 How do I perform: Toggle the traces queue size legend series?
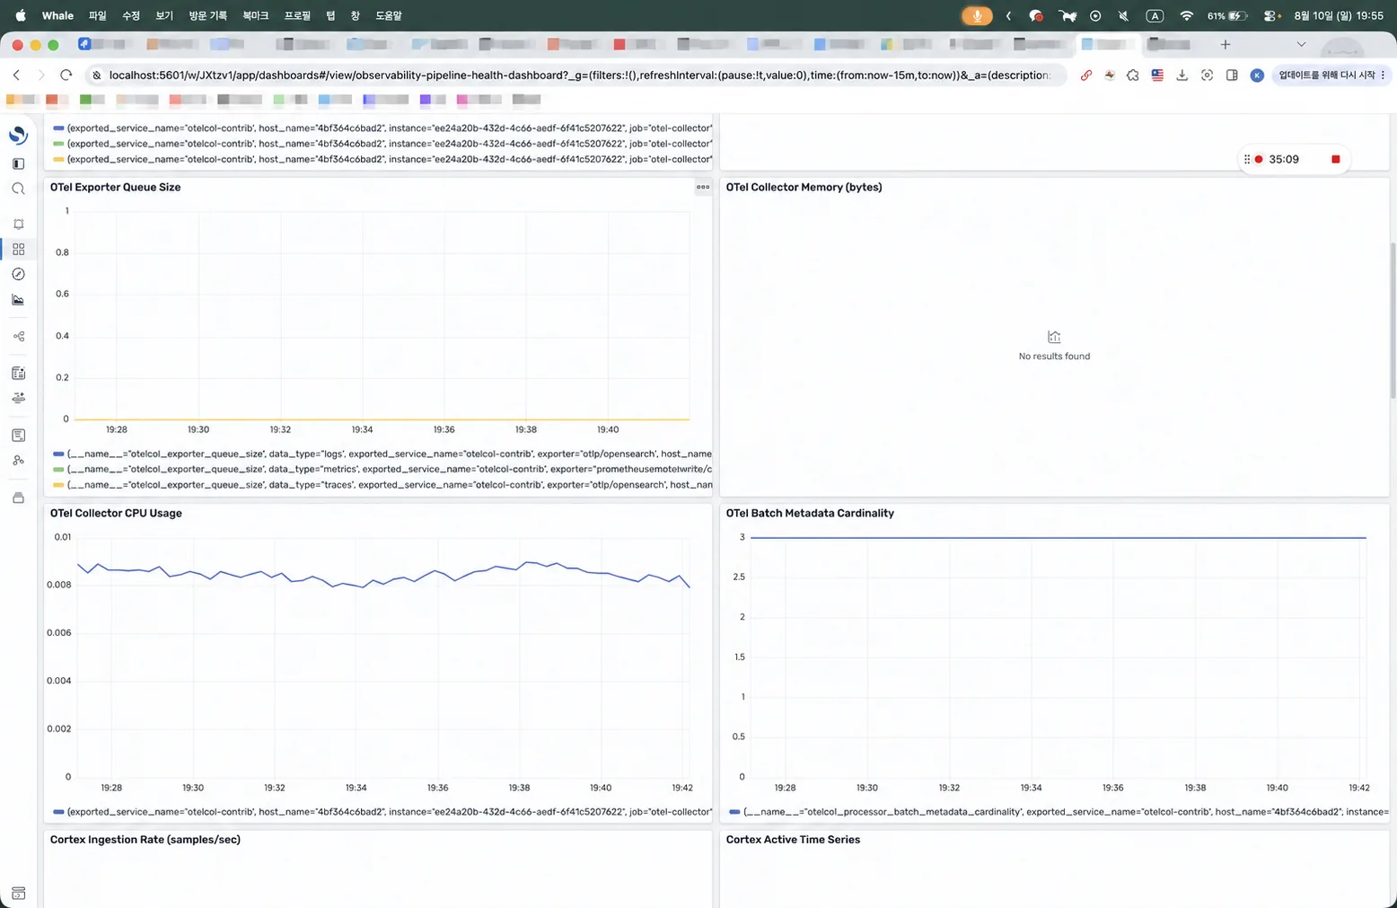point(382,485)
